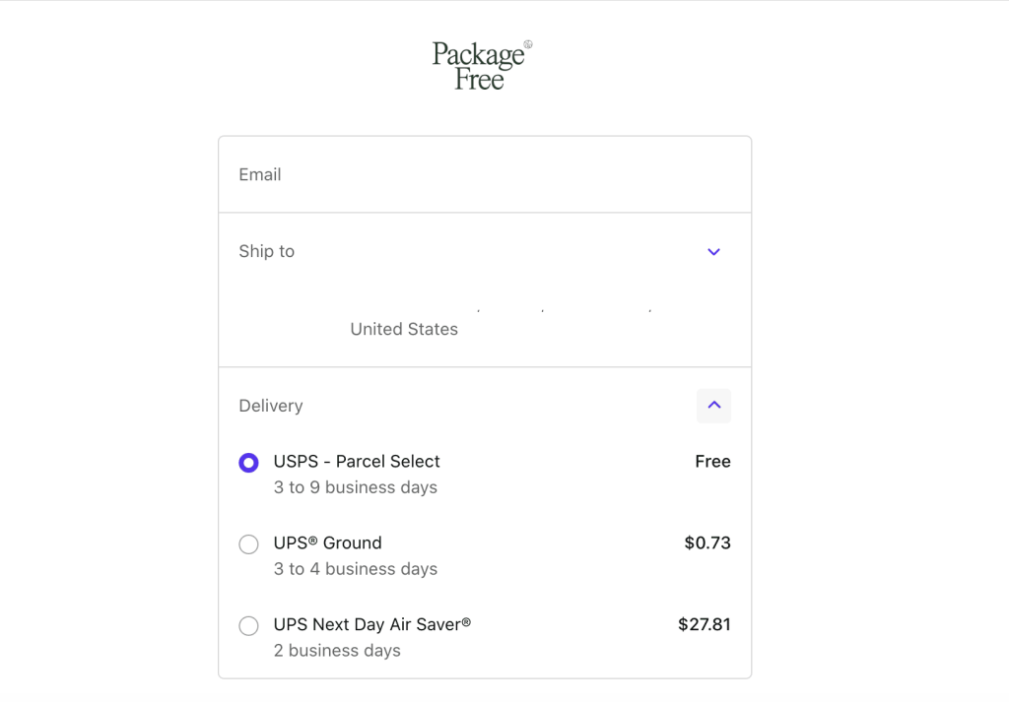
Task: Click the 2 business days text
Action: coord(337,651)
